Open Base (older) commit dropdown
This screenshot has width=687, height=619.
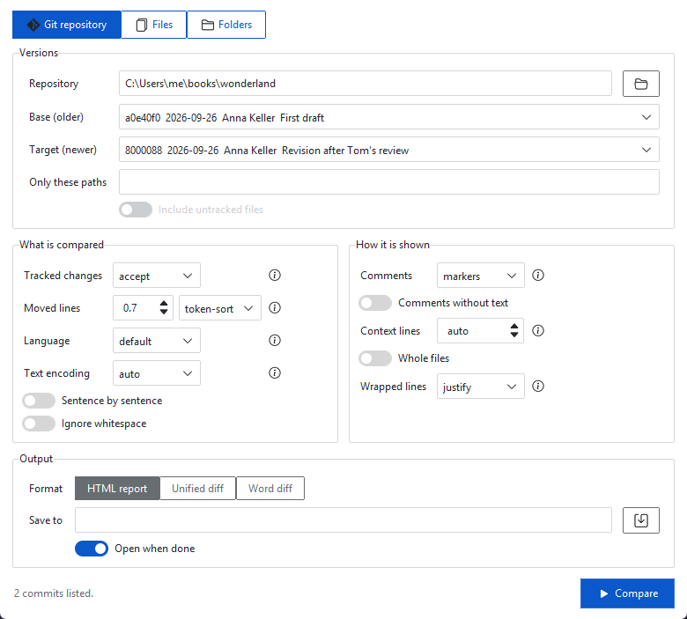coord(389,117)
